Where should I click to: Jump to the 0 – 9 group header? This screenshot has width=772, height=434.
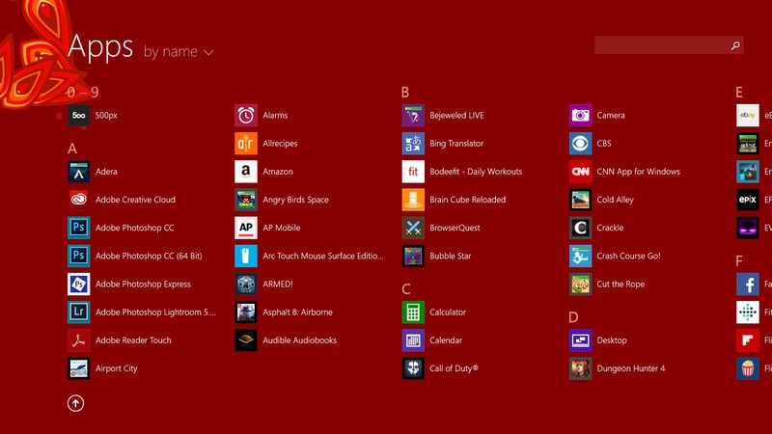(83, 92)
